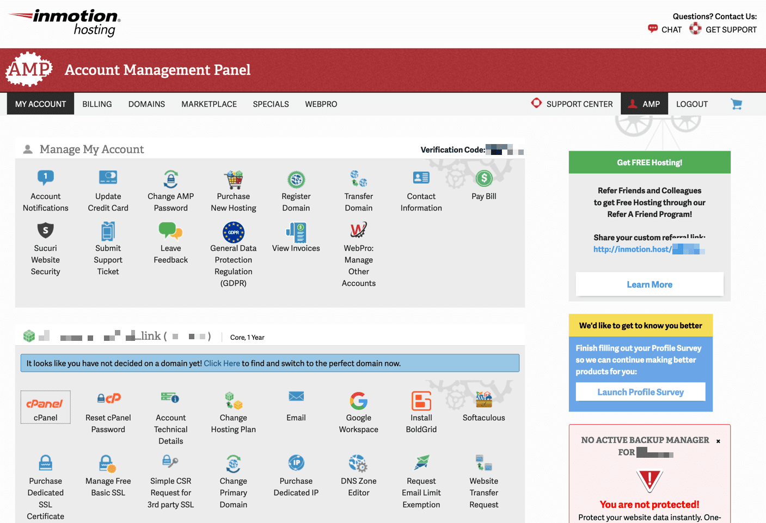Image resolution: width=766 pixels, height=523 pixels.
Task: Open Register Domain icon
Action: [296, 179]
